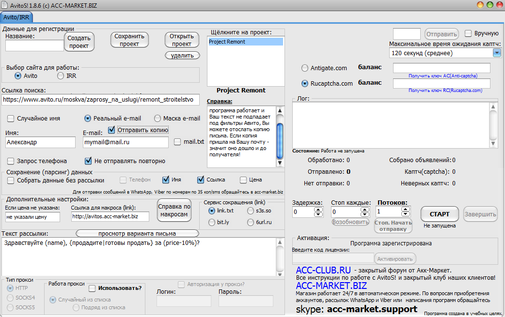Delete the project with удалить button
The width and height of the screenshot is (505, 317).
(x=182, y=55)
